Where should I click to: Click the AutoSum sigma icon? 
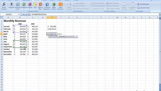pos(12,4)
